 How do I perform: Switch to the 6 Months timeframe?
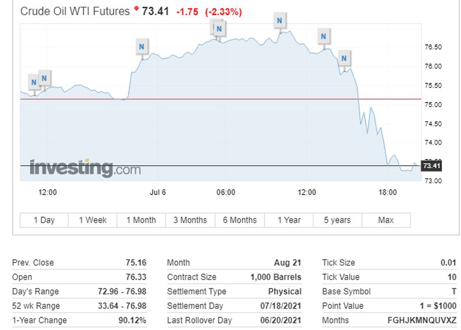pos(240,220)
